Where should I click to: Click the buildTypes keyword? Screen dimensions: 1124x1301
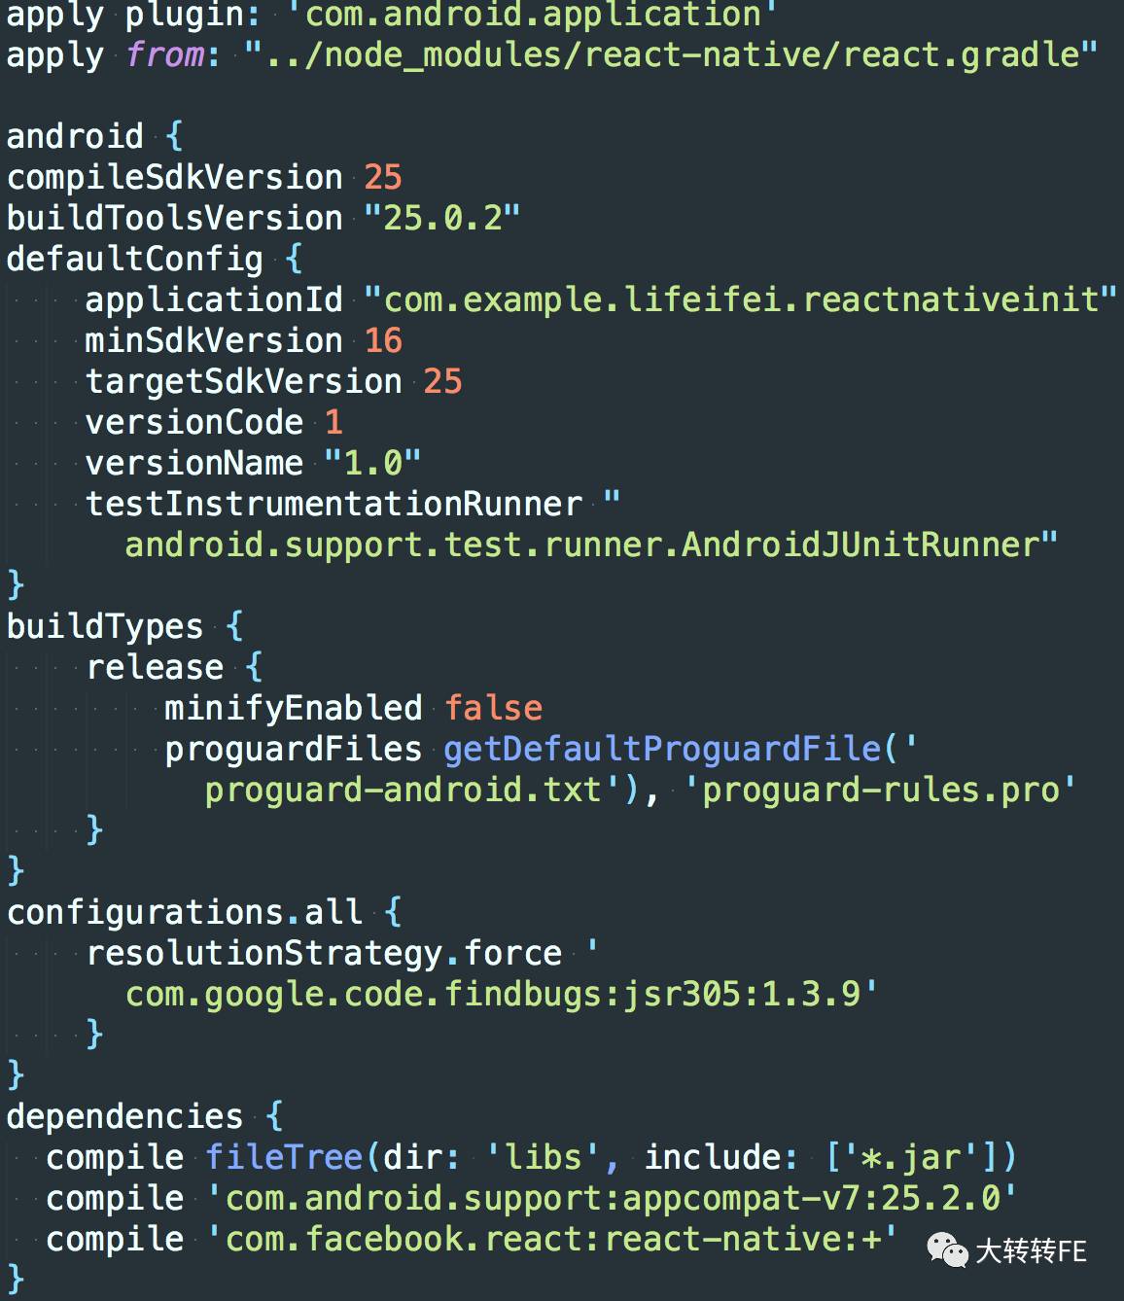point(105,627)
